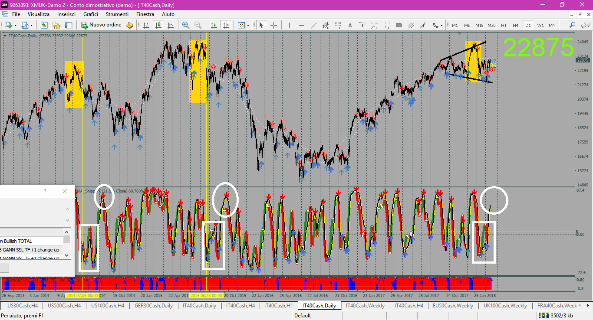Image resolution: width=593 pixels, height=320 pixels.
Task: Click the Nuovo ordine button
Action: [102, 25]
